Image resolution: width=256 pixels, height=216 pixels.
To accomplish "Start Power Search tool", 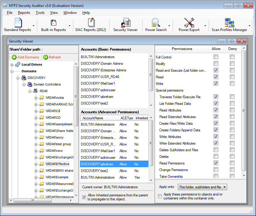I will (156, 25).
